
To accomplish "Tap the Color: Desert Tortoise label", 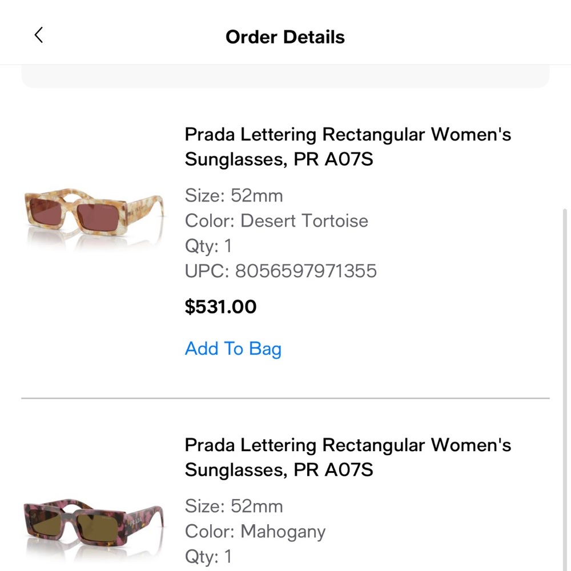I will [276, 221].
